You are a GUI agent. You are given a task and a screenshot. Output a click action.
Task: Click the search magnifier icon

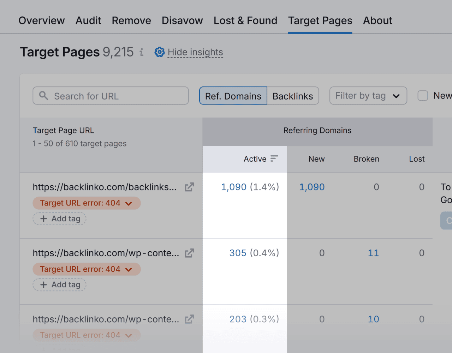coord(44,96)
